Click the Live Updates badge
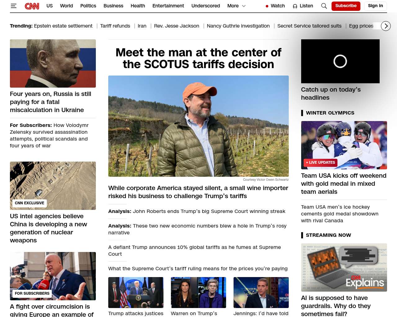 pyautogui.click(x=320, y=163)
